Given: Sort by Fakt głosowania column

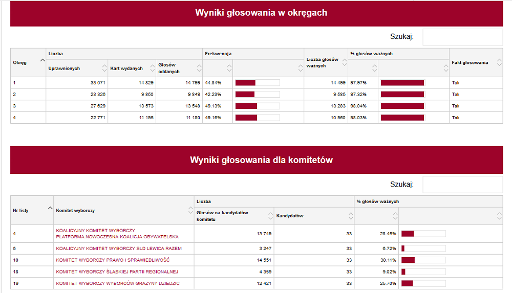Looking at the screenshot, I should [x=475, y=62].
